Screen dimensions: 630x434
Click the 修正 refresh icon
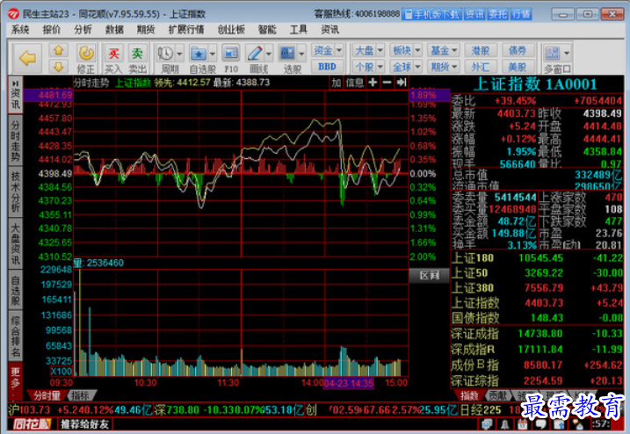85,54
